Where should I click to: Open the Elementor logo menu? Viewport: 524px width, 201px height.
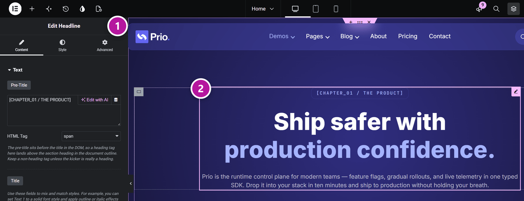(x=15, y=9)
